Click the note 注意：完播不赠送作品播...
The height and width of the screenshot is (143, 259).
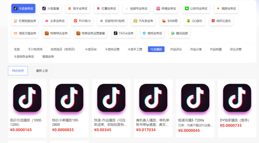tap(195, 125)
